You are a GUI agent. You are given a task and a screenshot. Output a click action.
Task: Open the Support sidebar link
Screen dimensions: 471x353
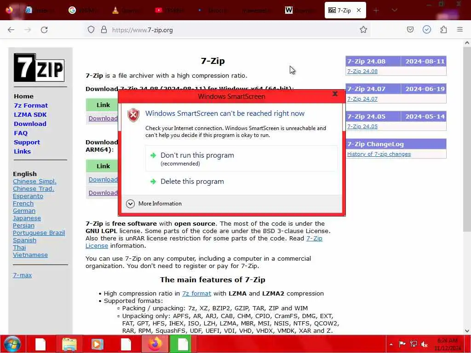[27, 142]
